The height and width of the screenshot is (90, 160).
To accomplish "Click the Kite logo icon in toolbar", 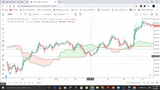I will click(3, 14).
